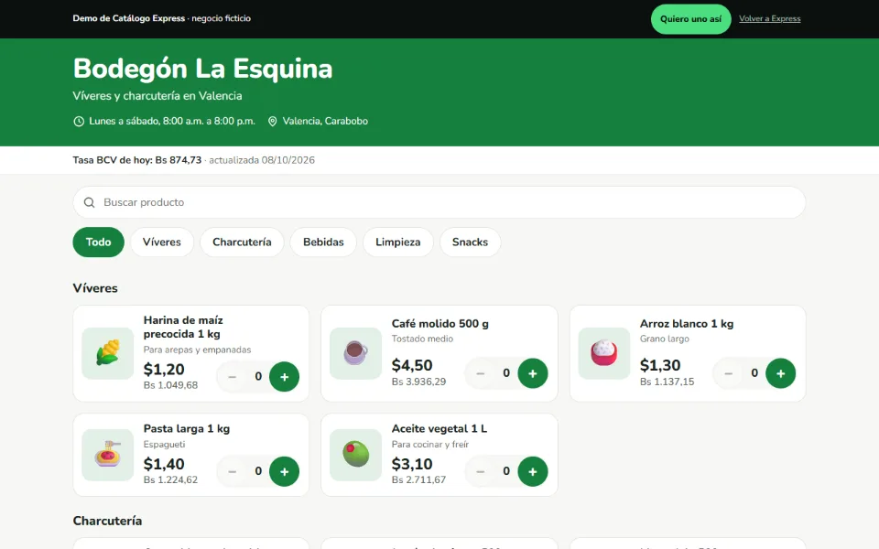This screenshot has width=879, height=549.
Task: Click the Arroz blanco 1 kg product name
Action: pyautogui.click(x=687, y=324)
